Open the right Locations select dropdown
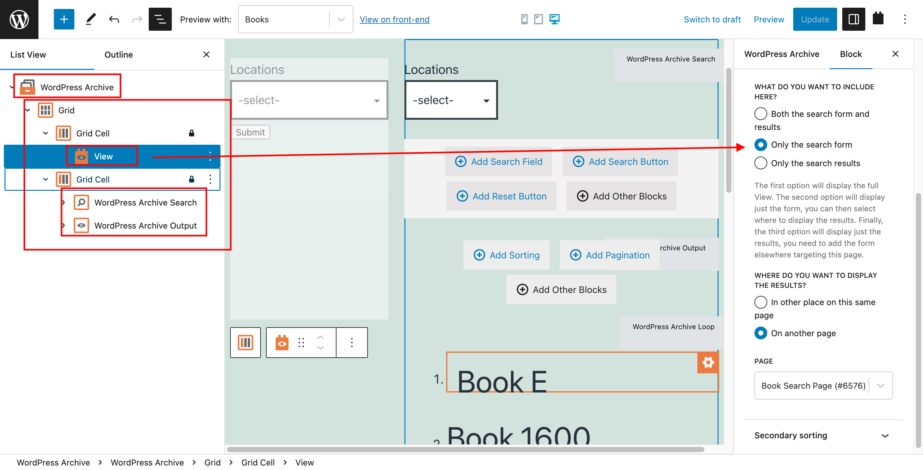 pyautogui.click(x=451, y=100)
